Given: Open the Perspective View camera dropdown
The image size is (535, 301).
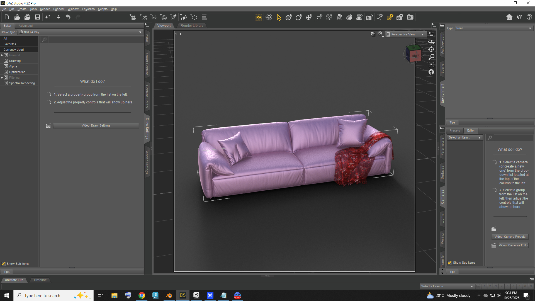Looking at the screenshot, I should (406, 34).
